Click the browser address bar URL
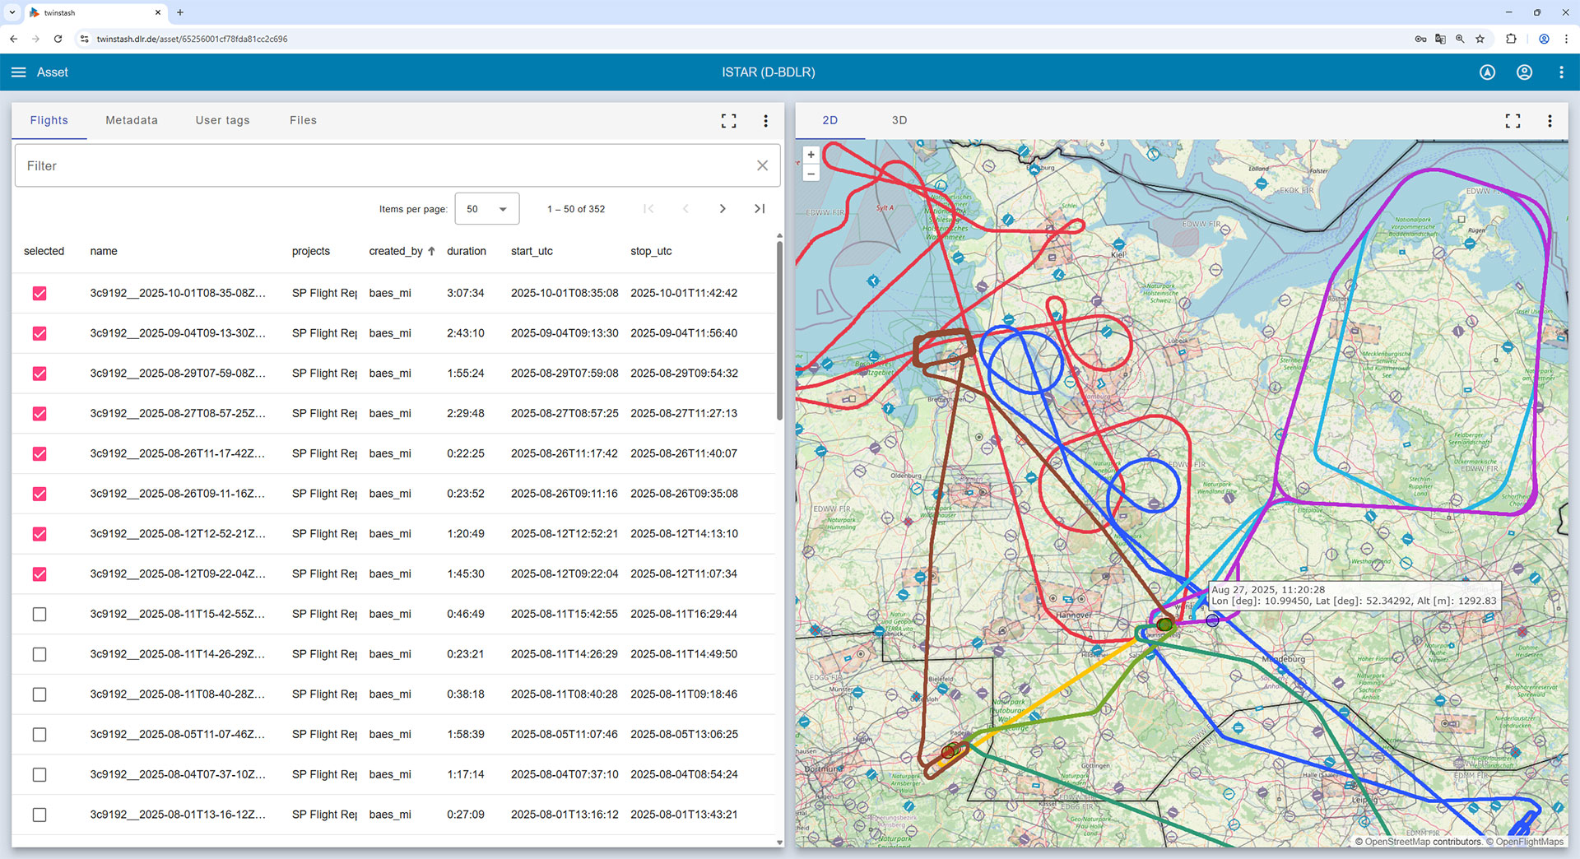 (x=192, y=39)
